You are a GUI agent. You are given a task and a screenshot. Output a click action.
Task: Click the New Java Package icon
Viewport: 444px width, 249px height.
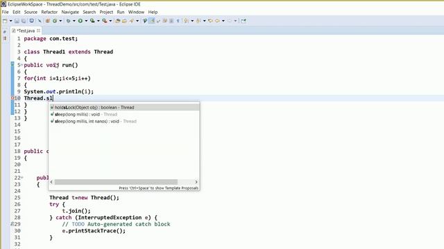[47, 21]
